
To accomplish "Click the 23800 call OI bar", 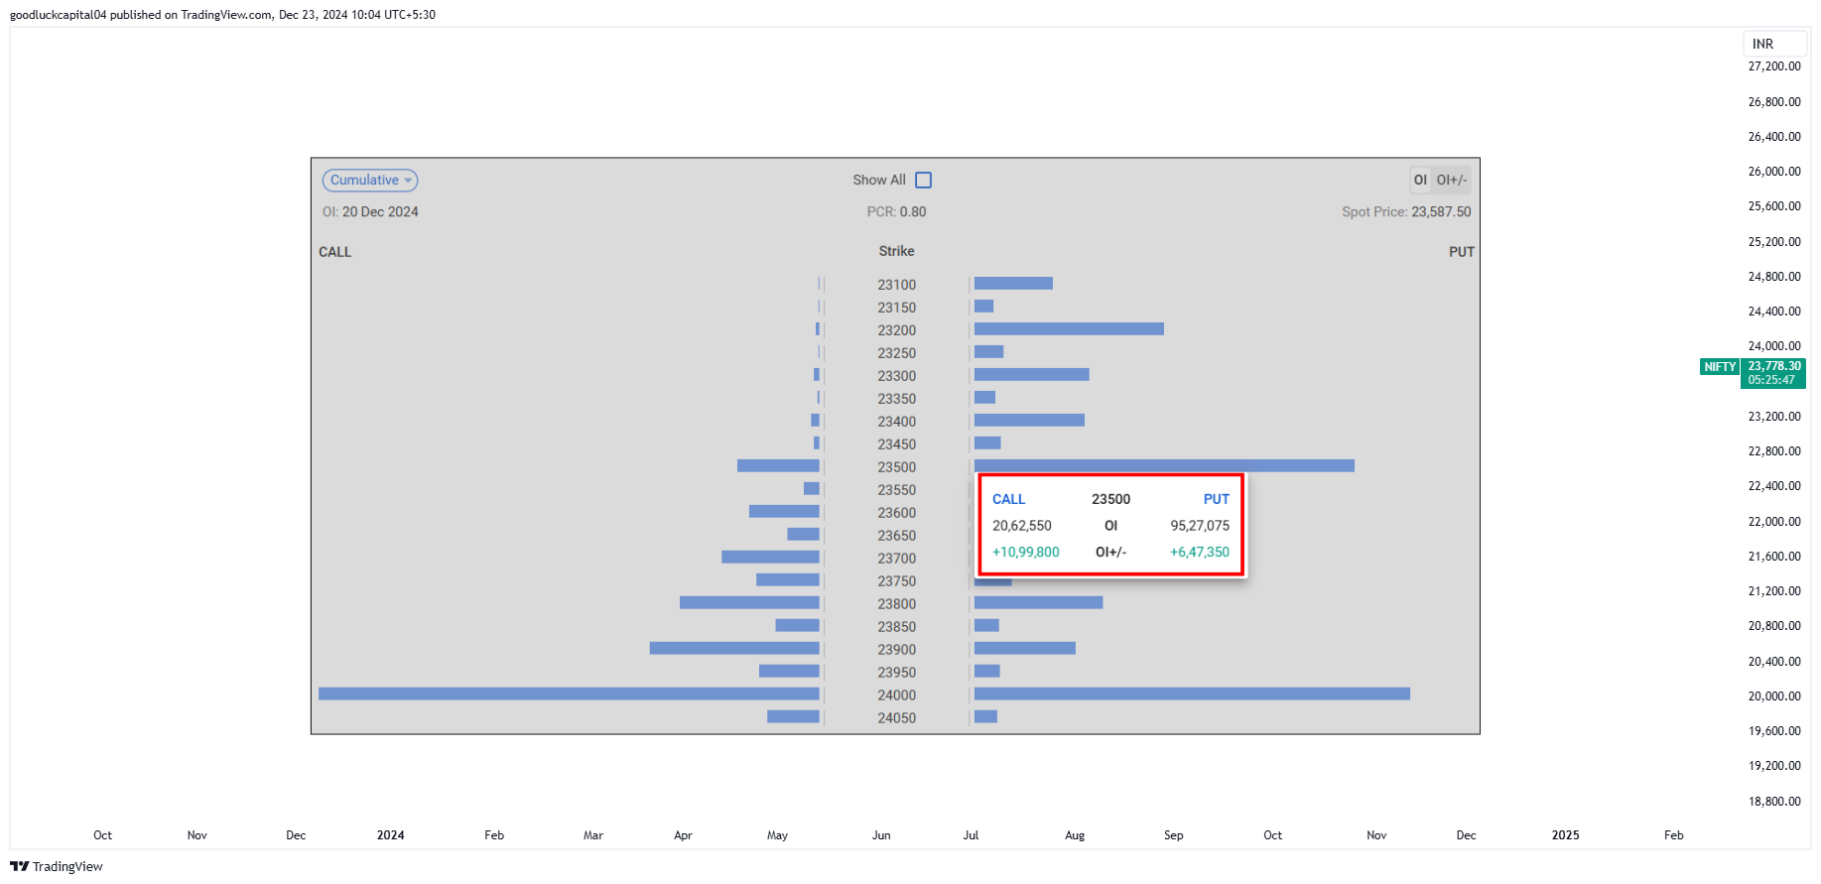I will pos(749,602).
